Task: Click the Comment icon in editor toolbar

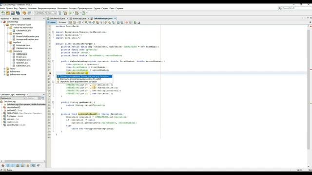Action: click(x=135, y=23)
